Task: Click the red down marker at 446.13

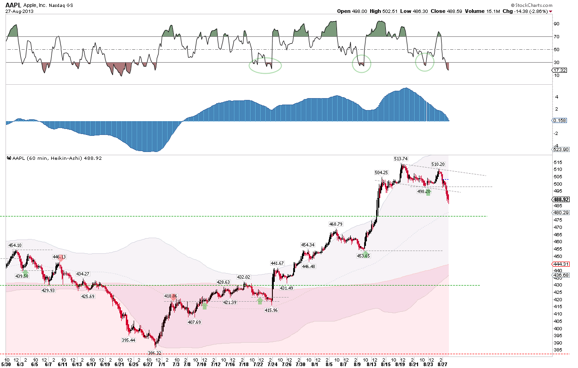Action: click(x=60, y=259)
